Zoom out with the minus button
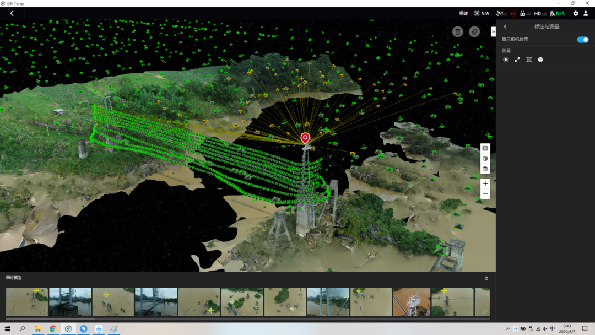This screenshot has height=335, width=595. point(485,194)
